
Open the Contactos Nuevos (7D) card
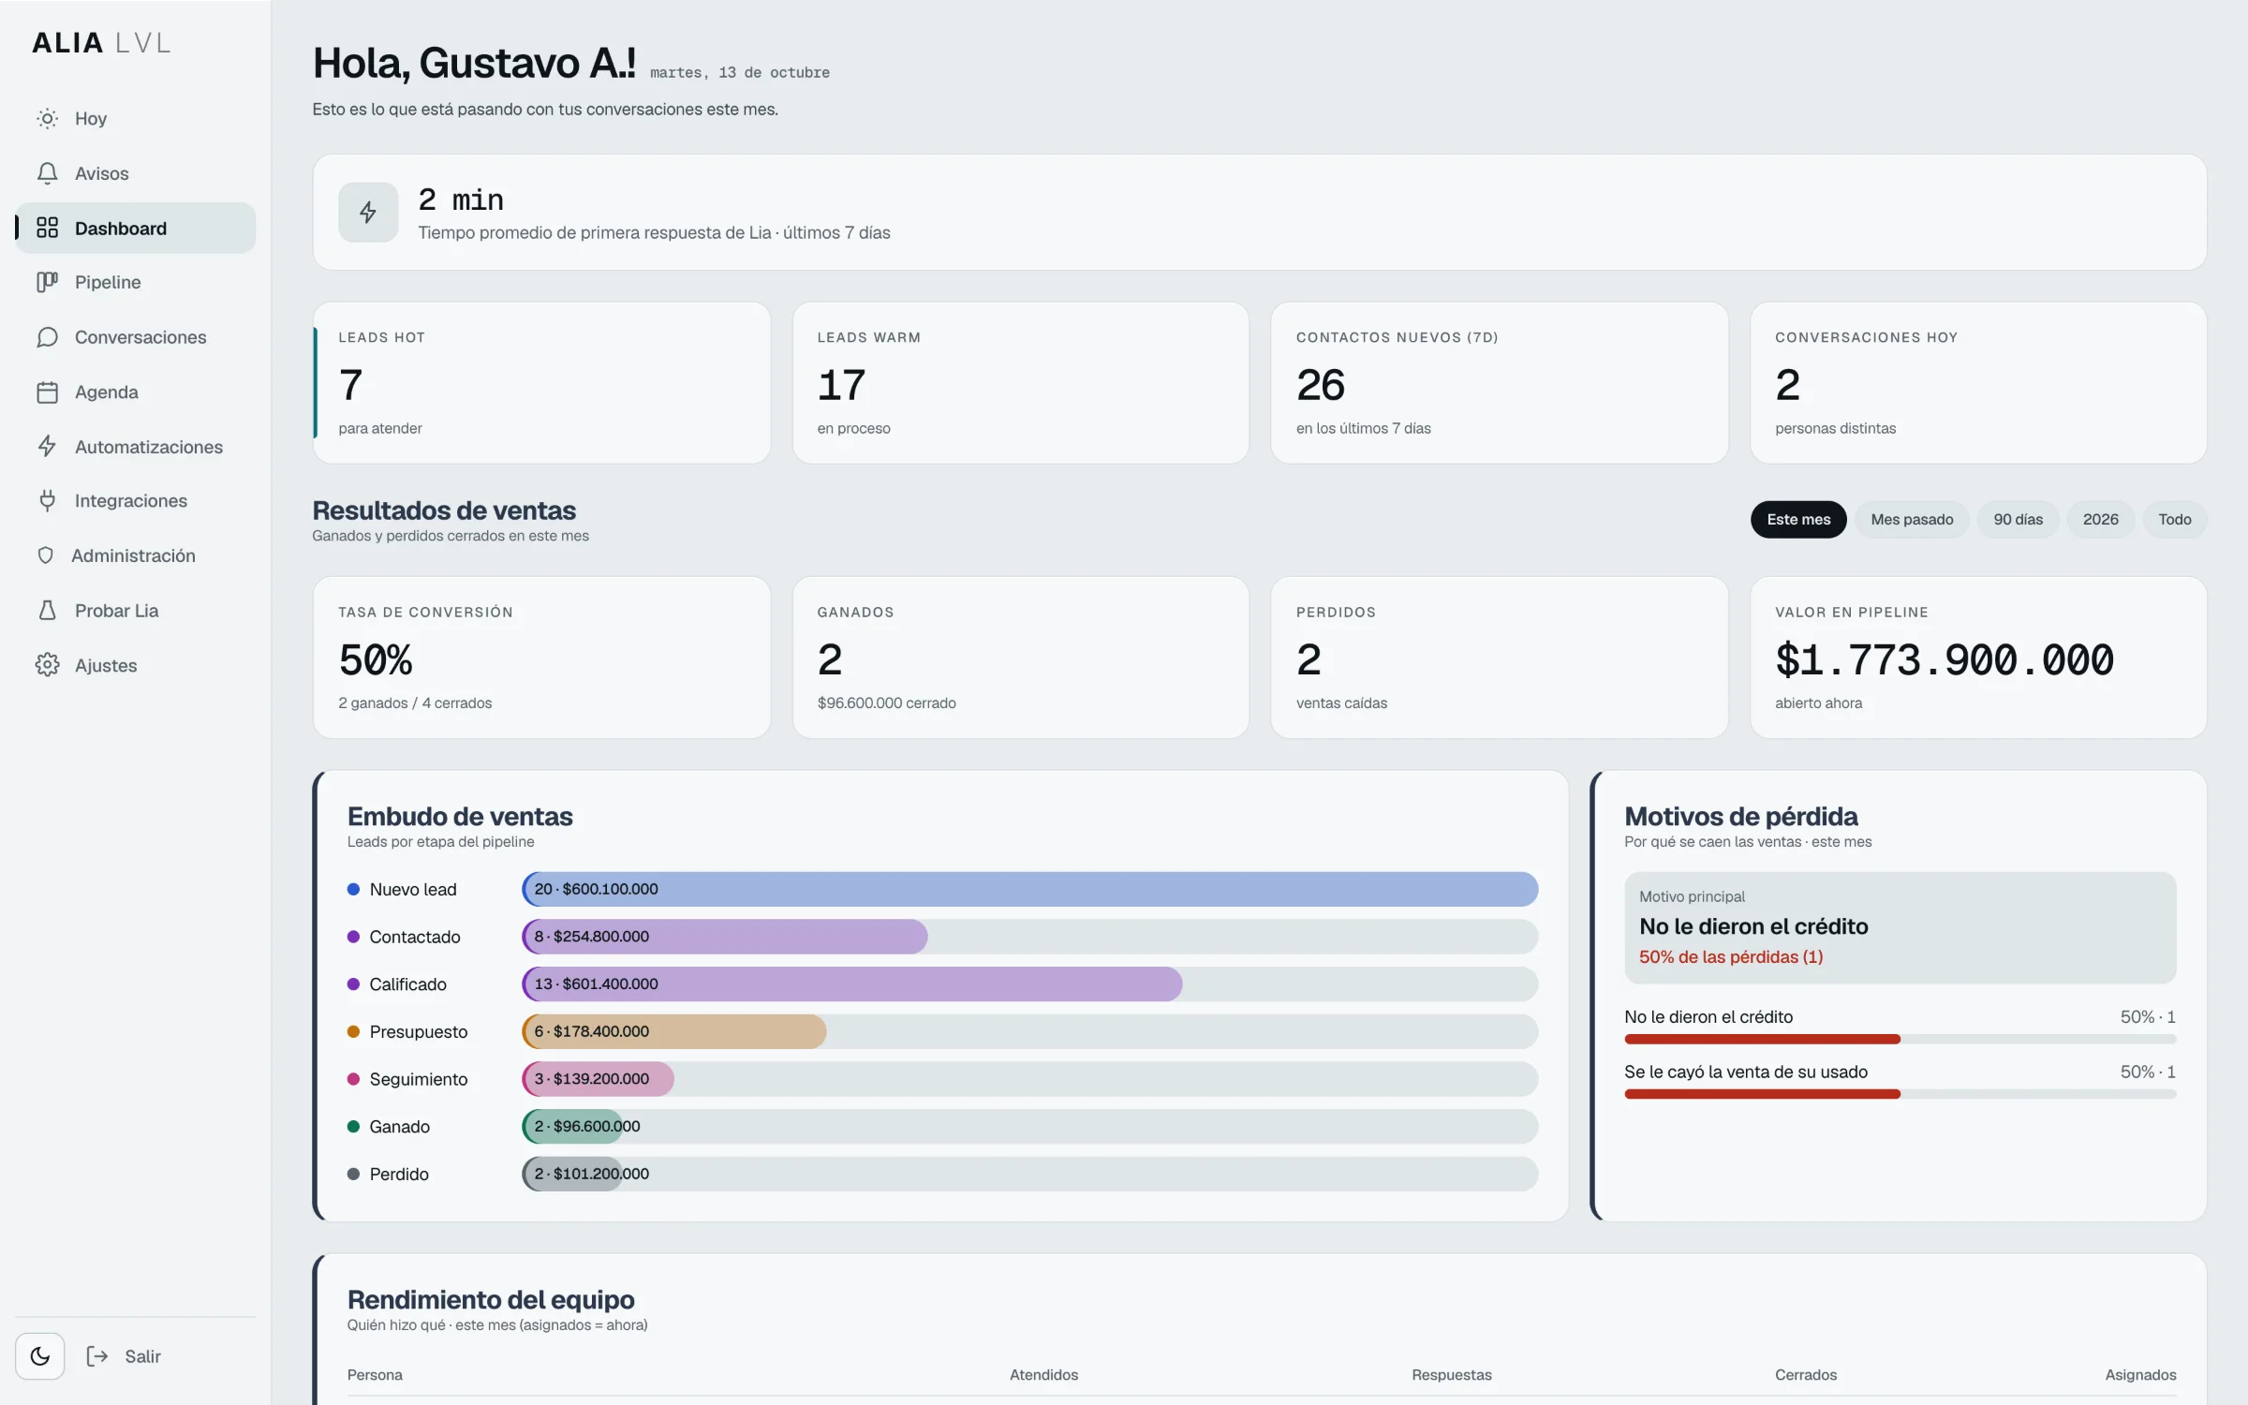(x=1499, y=382)
